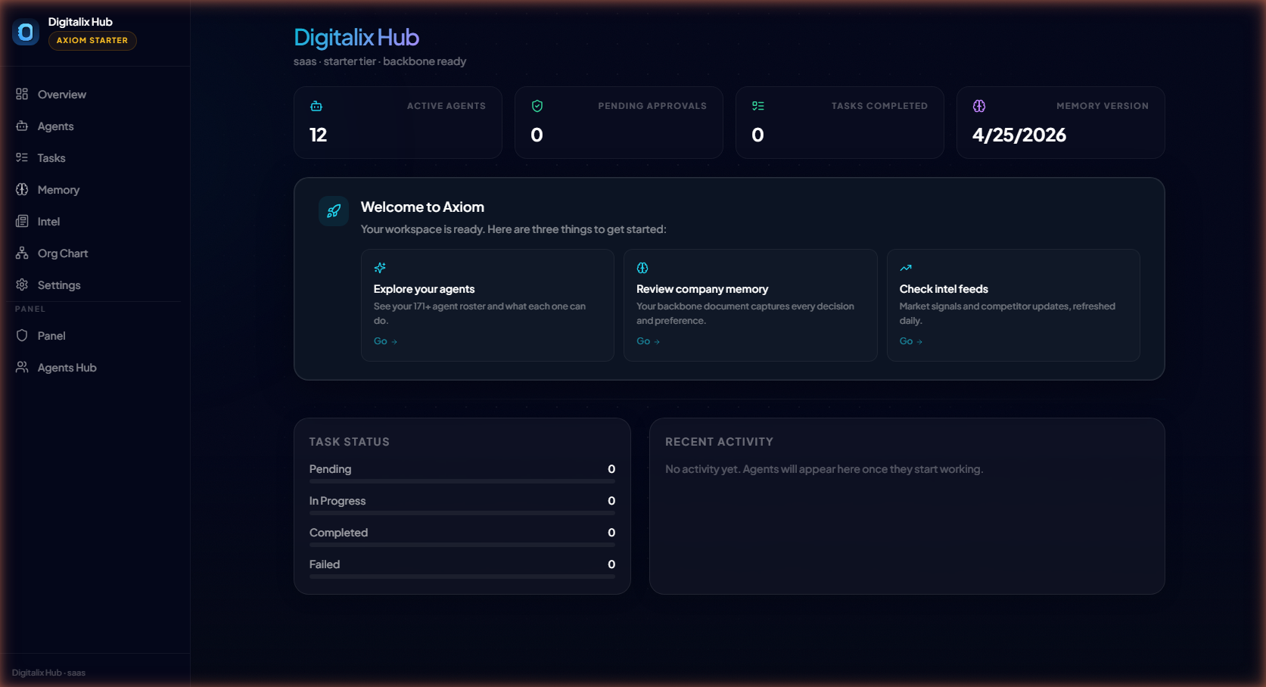Image resolution: width=1266 pixels, height=687 pixels.
Task: Select Memory in the sidebar
Action: tap(95, 190)
